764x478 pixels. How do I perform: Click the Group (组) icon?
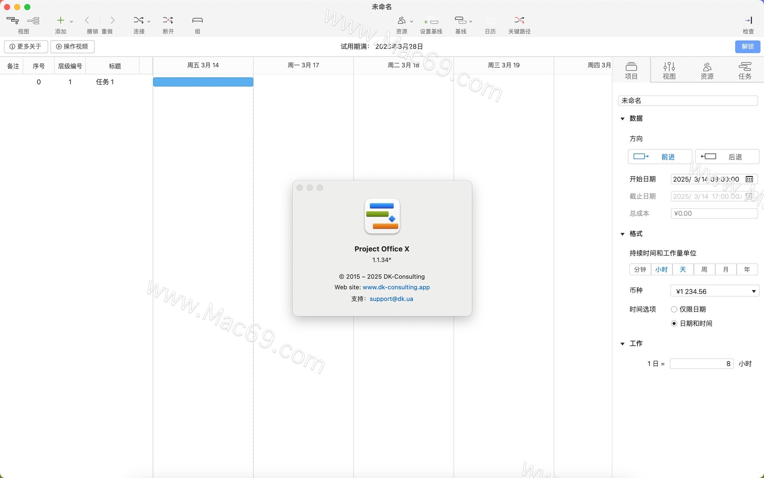[x=197, y=20]
